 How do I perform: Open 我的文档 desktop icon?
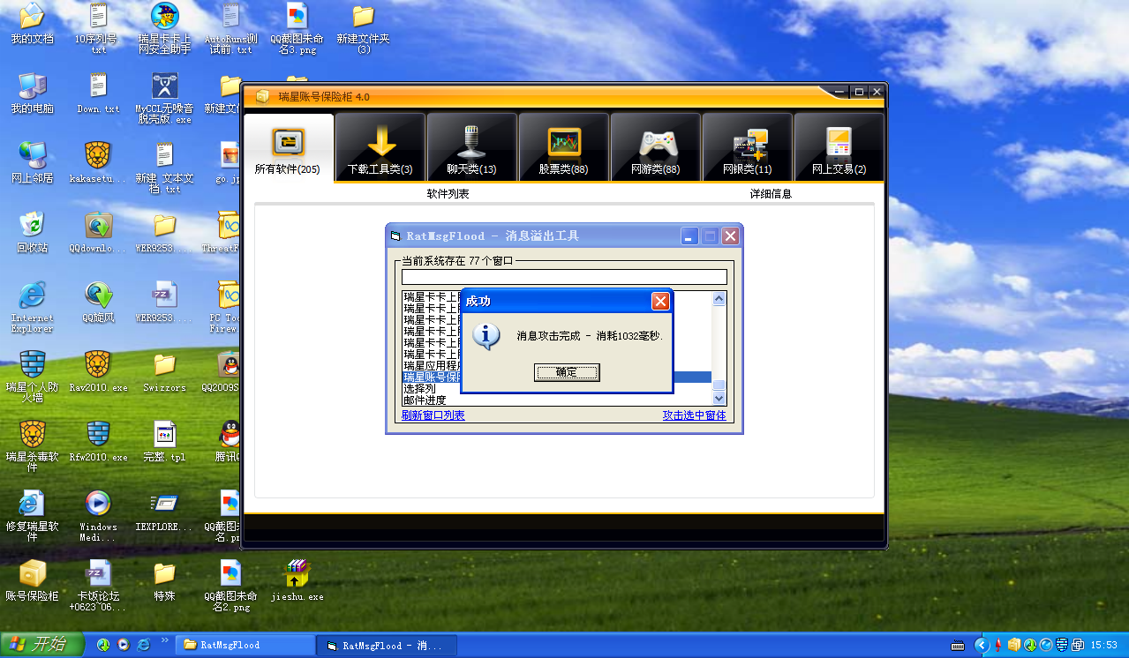[x=33, y=24]
